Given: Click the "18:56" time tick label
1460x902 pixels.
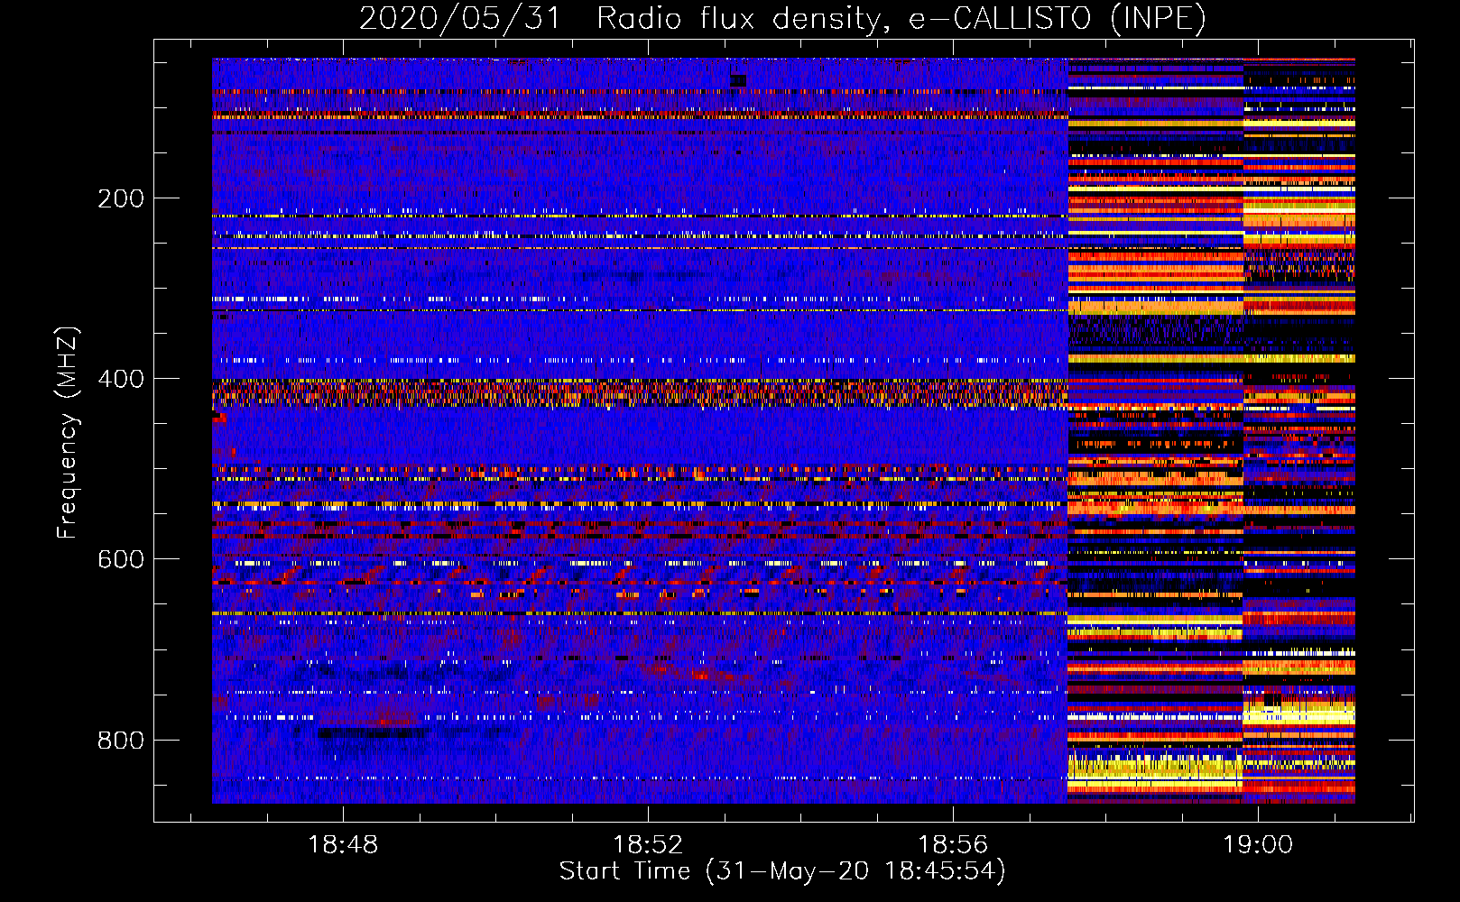Looking at the screenshot, I should 953,845.
